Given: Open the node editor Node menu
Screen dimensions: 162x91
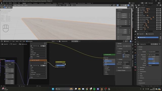Looking at the screenshot, I should point(24,41).
